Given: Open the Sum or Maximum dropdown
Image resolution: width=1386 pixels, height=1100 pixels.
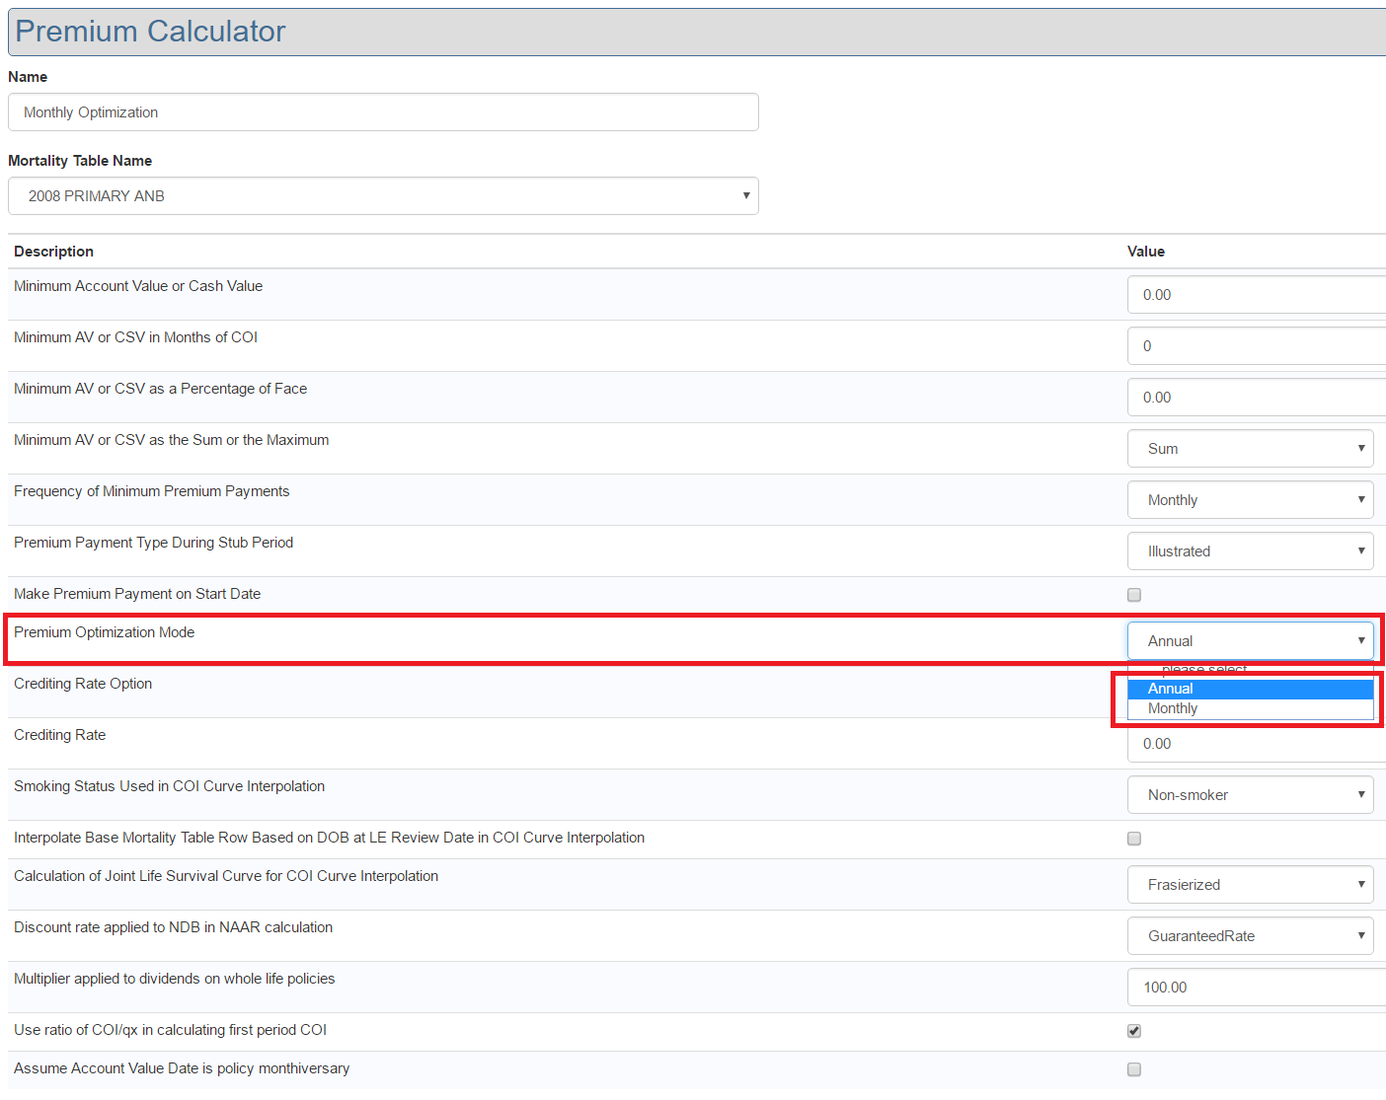Looking at the screenshot, I should coord(1250,449).
